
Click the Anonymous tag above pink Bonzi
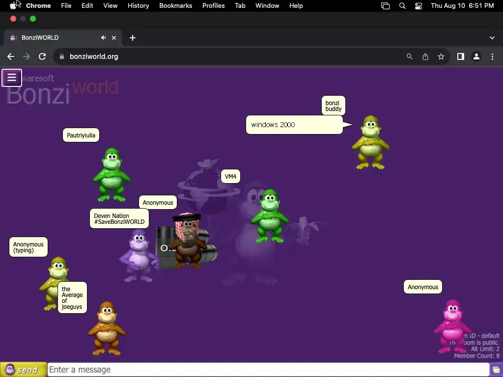(x=423, y=287)
